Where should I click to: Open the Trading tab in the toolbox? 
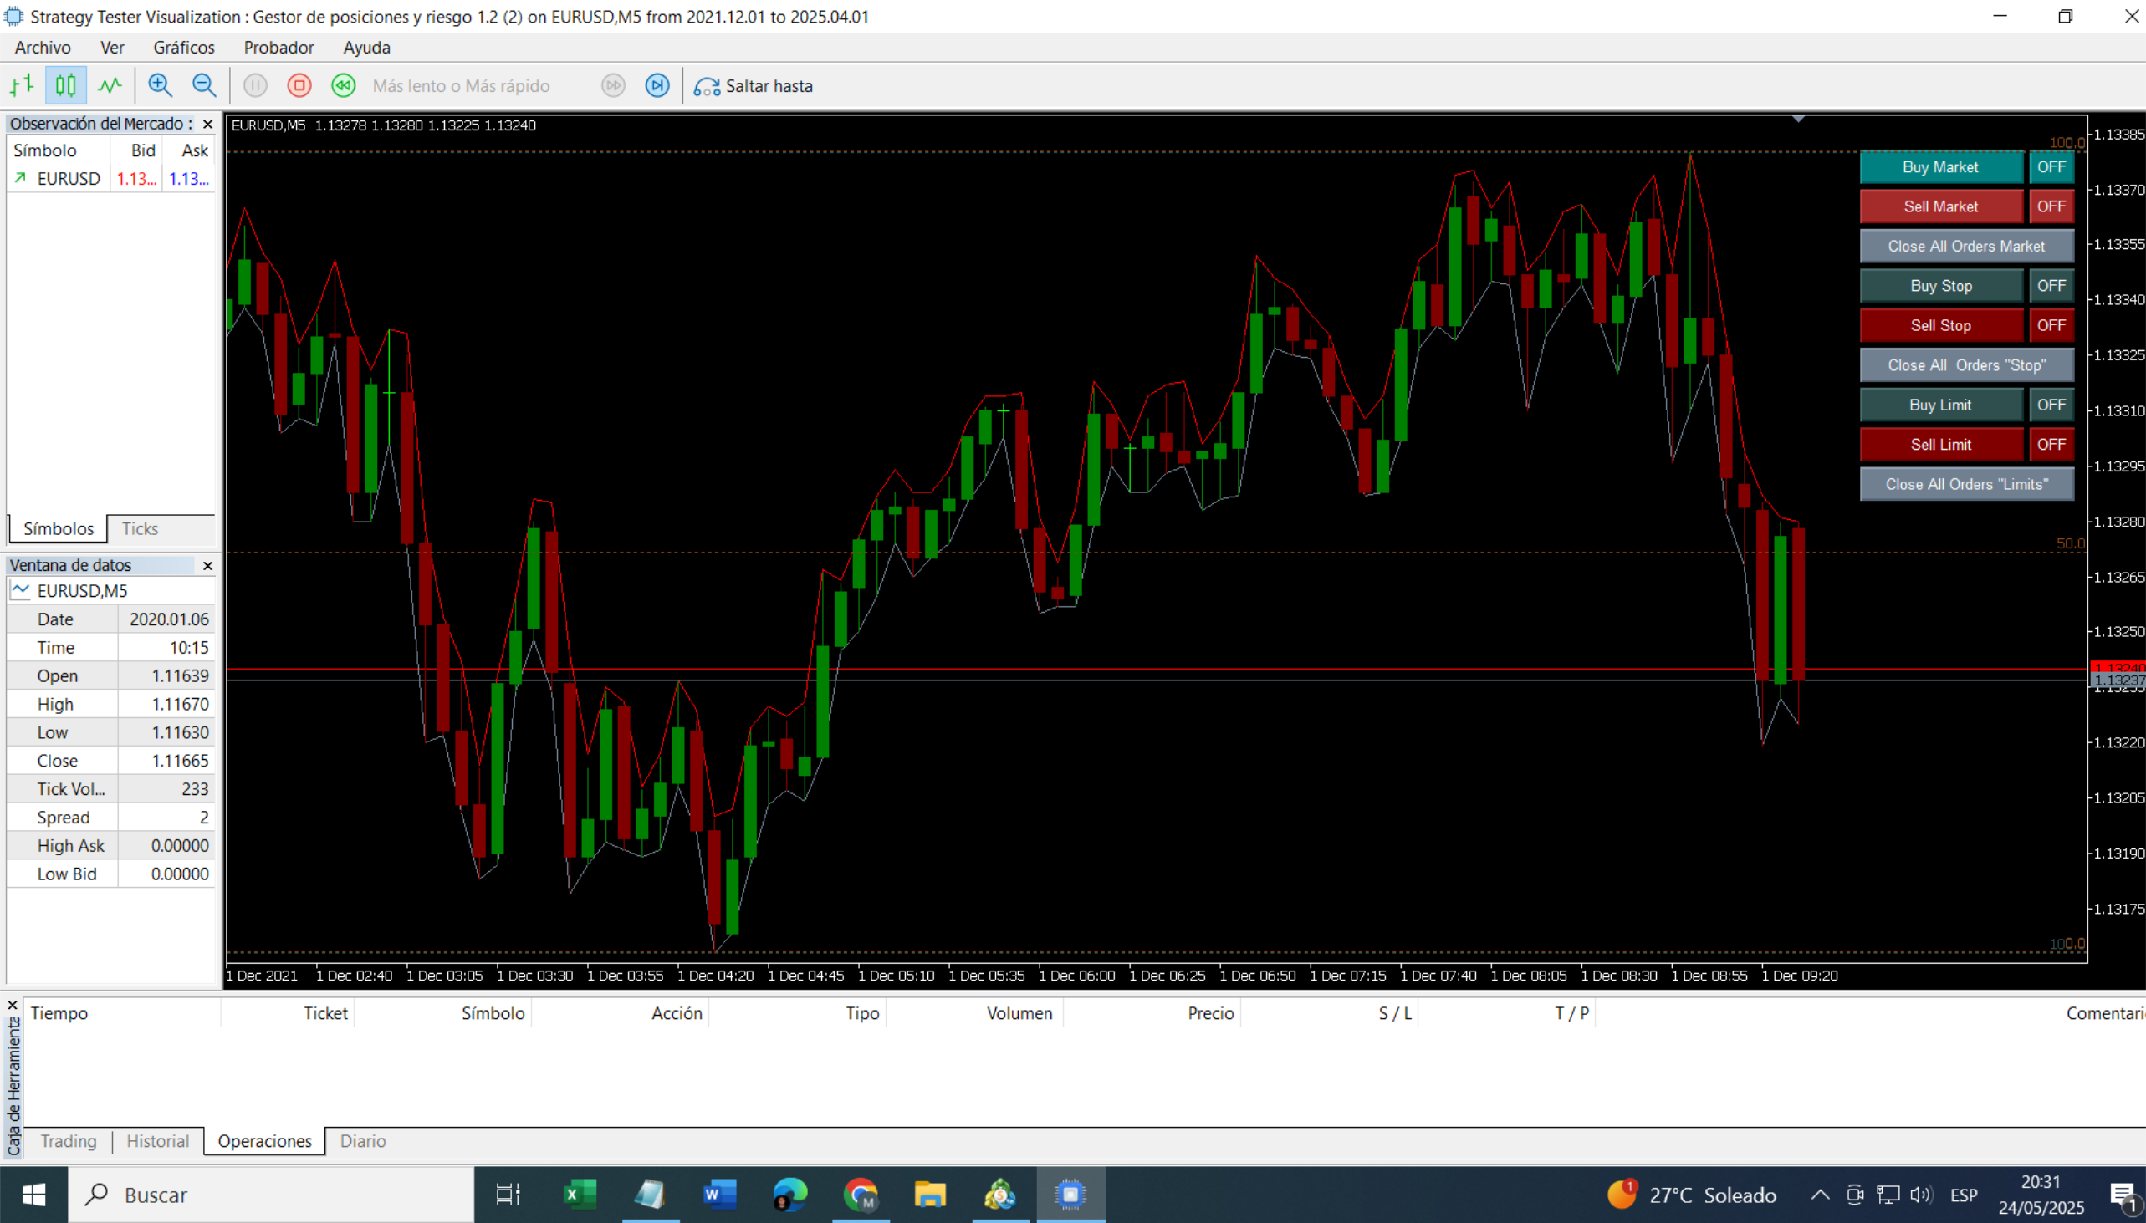click(69, 1142)
